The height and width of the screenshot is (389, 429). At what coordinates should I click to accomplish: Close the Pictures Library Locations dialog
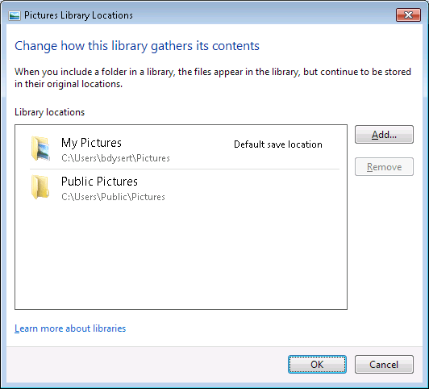(x=408, y=15)
